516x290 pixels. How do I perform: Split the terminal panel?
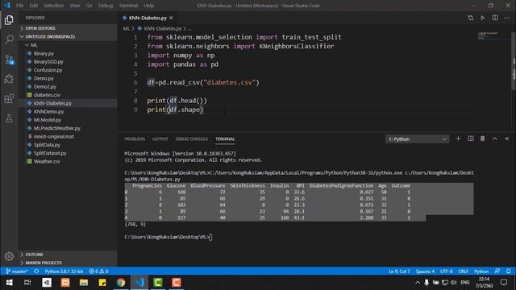(x=471, y=139)
